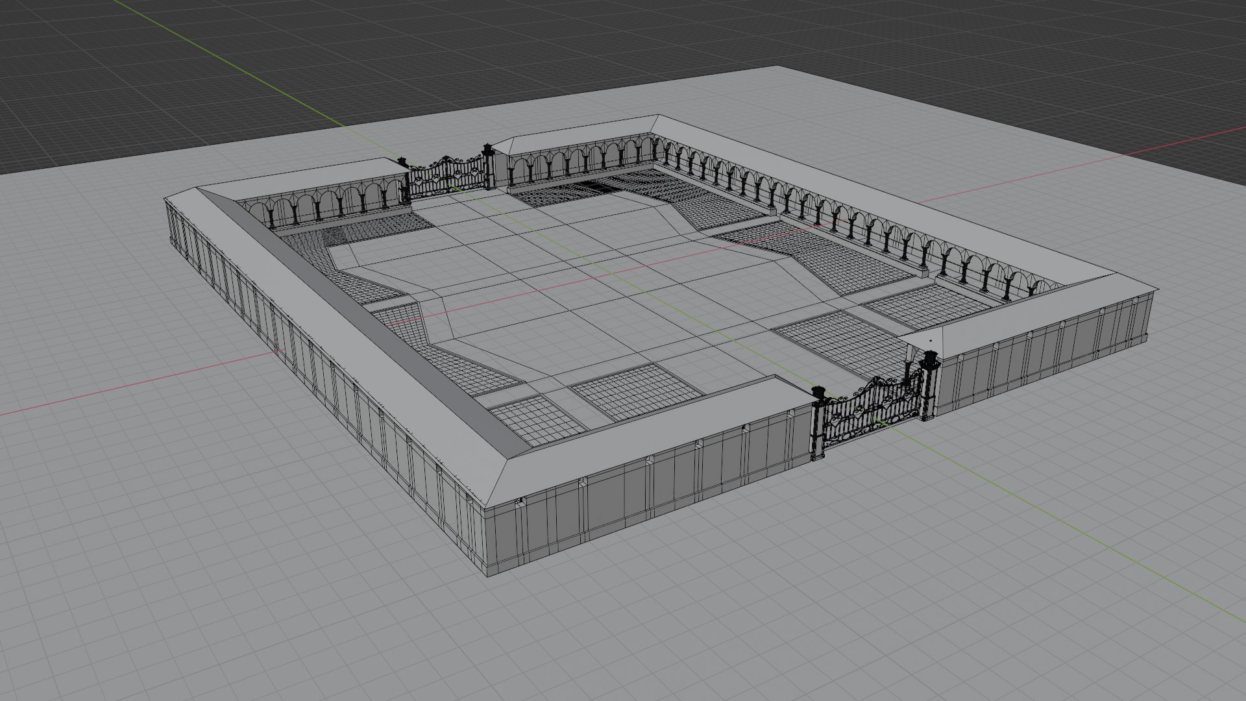Select the tall pillar right of far gate
1246x701 pixels.
(x=489, y=166)
